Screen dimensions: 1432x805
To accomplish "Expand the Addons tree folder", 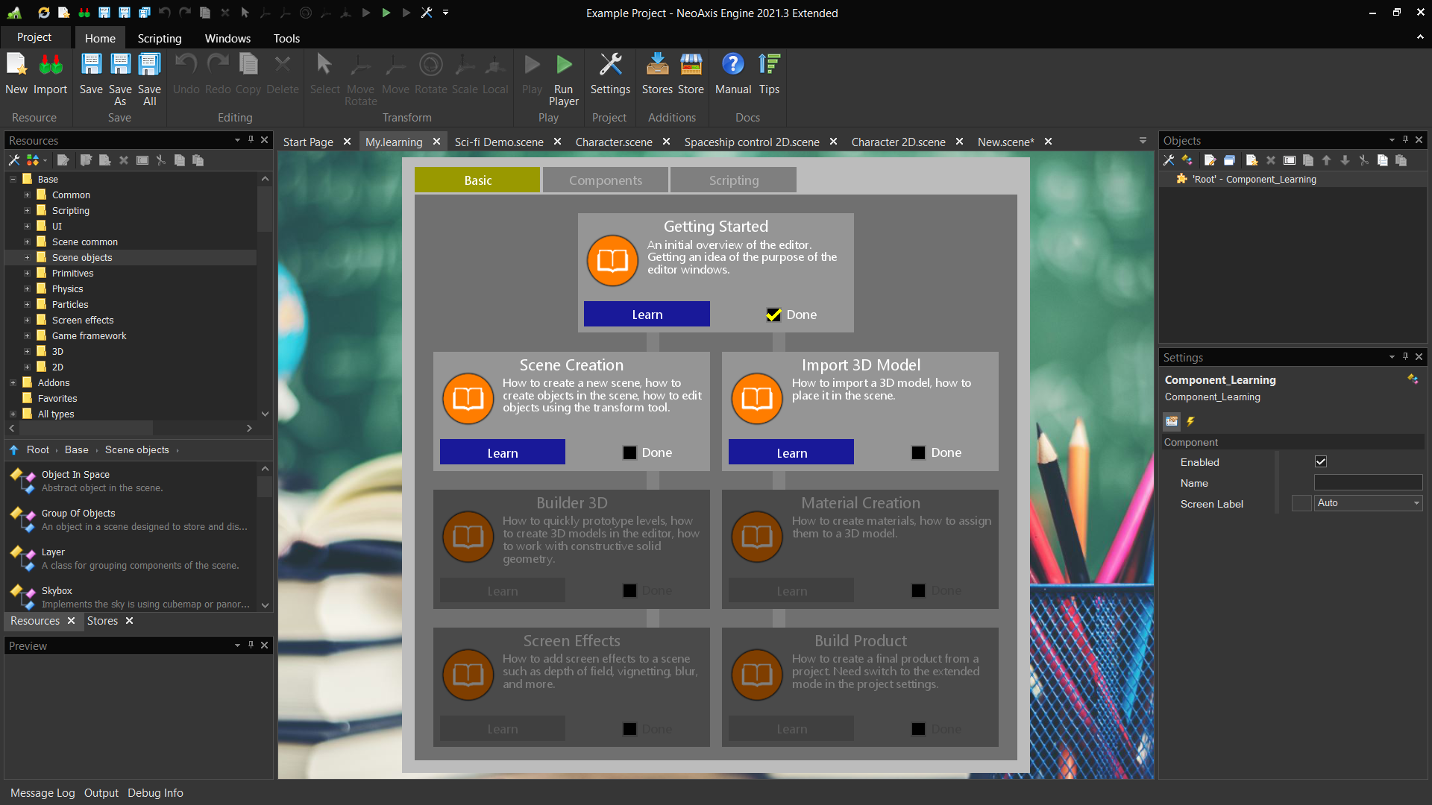I will [x=13, y=382].
